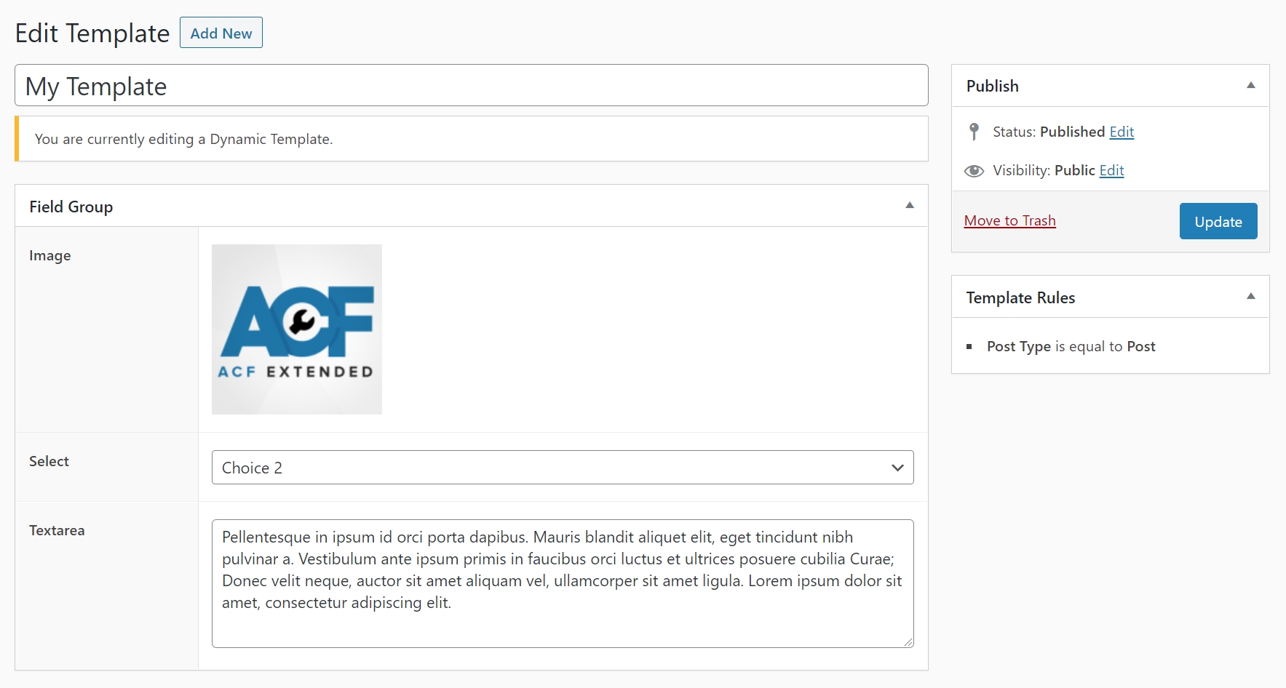The width and height of the screenshot is (1286, 688).
Task: Edit the Public visibility via its Edit link
Action: tap(1111, 170)
